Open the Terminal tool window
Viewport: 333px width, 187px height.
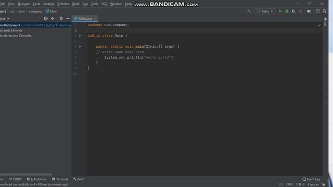tap(60, 179)
